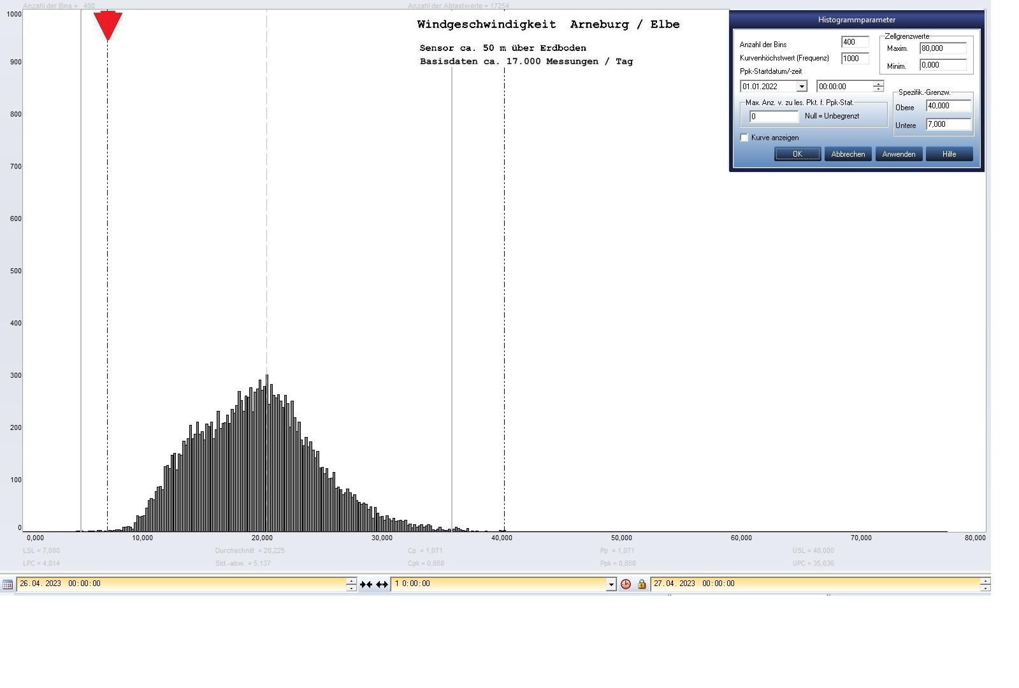
Task: Click the red triangle marker on histogram
Action: (108, 25)
